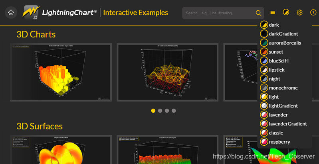Go to the second carousel page dot
Screen dimensions: 319x164
pyautogui.click(x=160, y=111)
